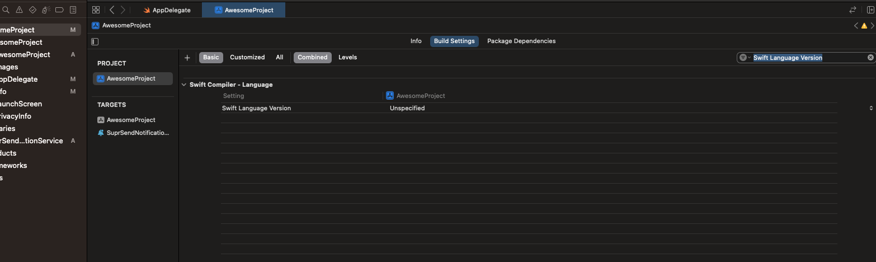Open the Build Settings tab
Screen dimensions: 876x262
pos(454,41)
